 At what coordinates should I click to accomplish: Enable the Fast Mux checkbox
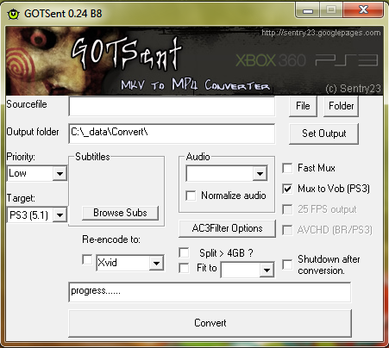287,168
